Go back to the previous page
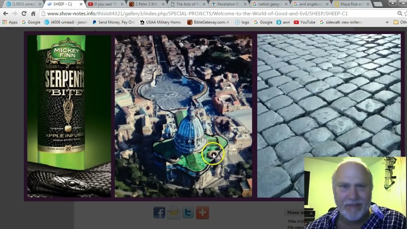The image size is (407, 229). click(5, 14)
